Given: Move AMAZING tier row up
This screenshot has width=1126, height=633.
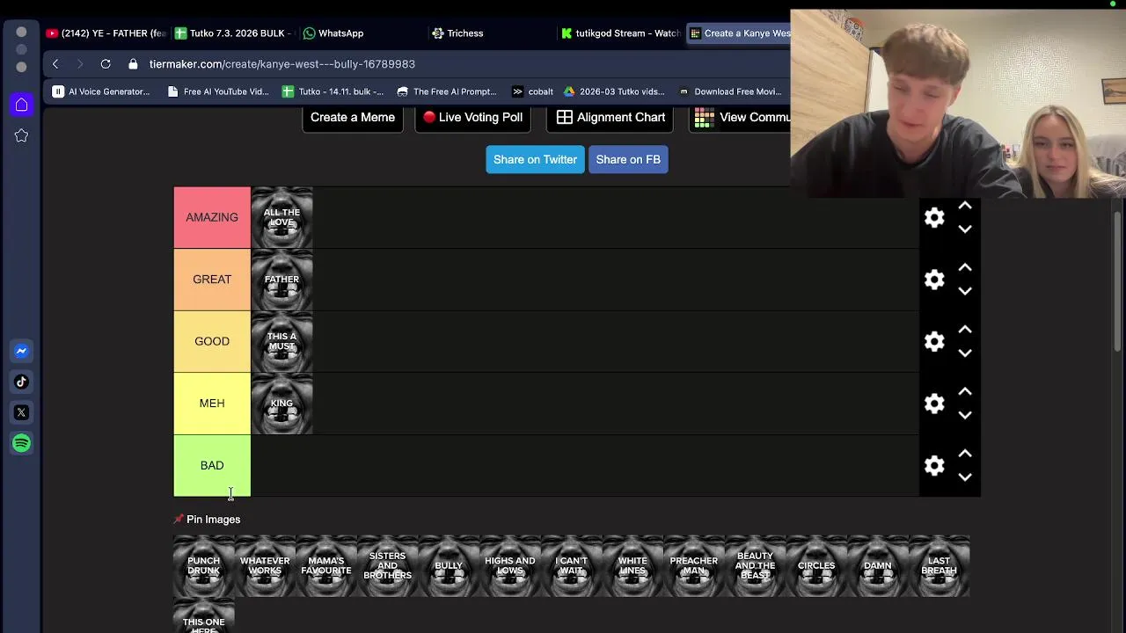Looking at the screenshot, I should click(965, 206).
